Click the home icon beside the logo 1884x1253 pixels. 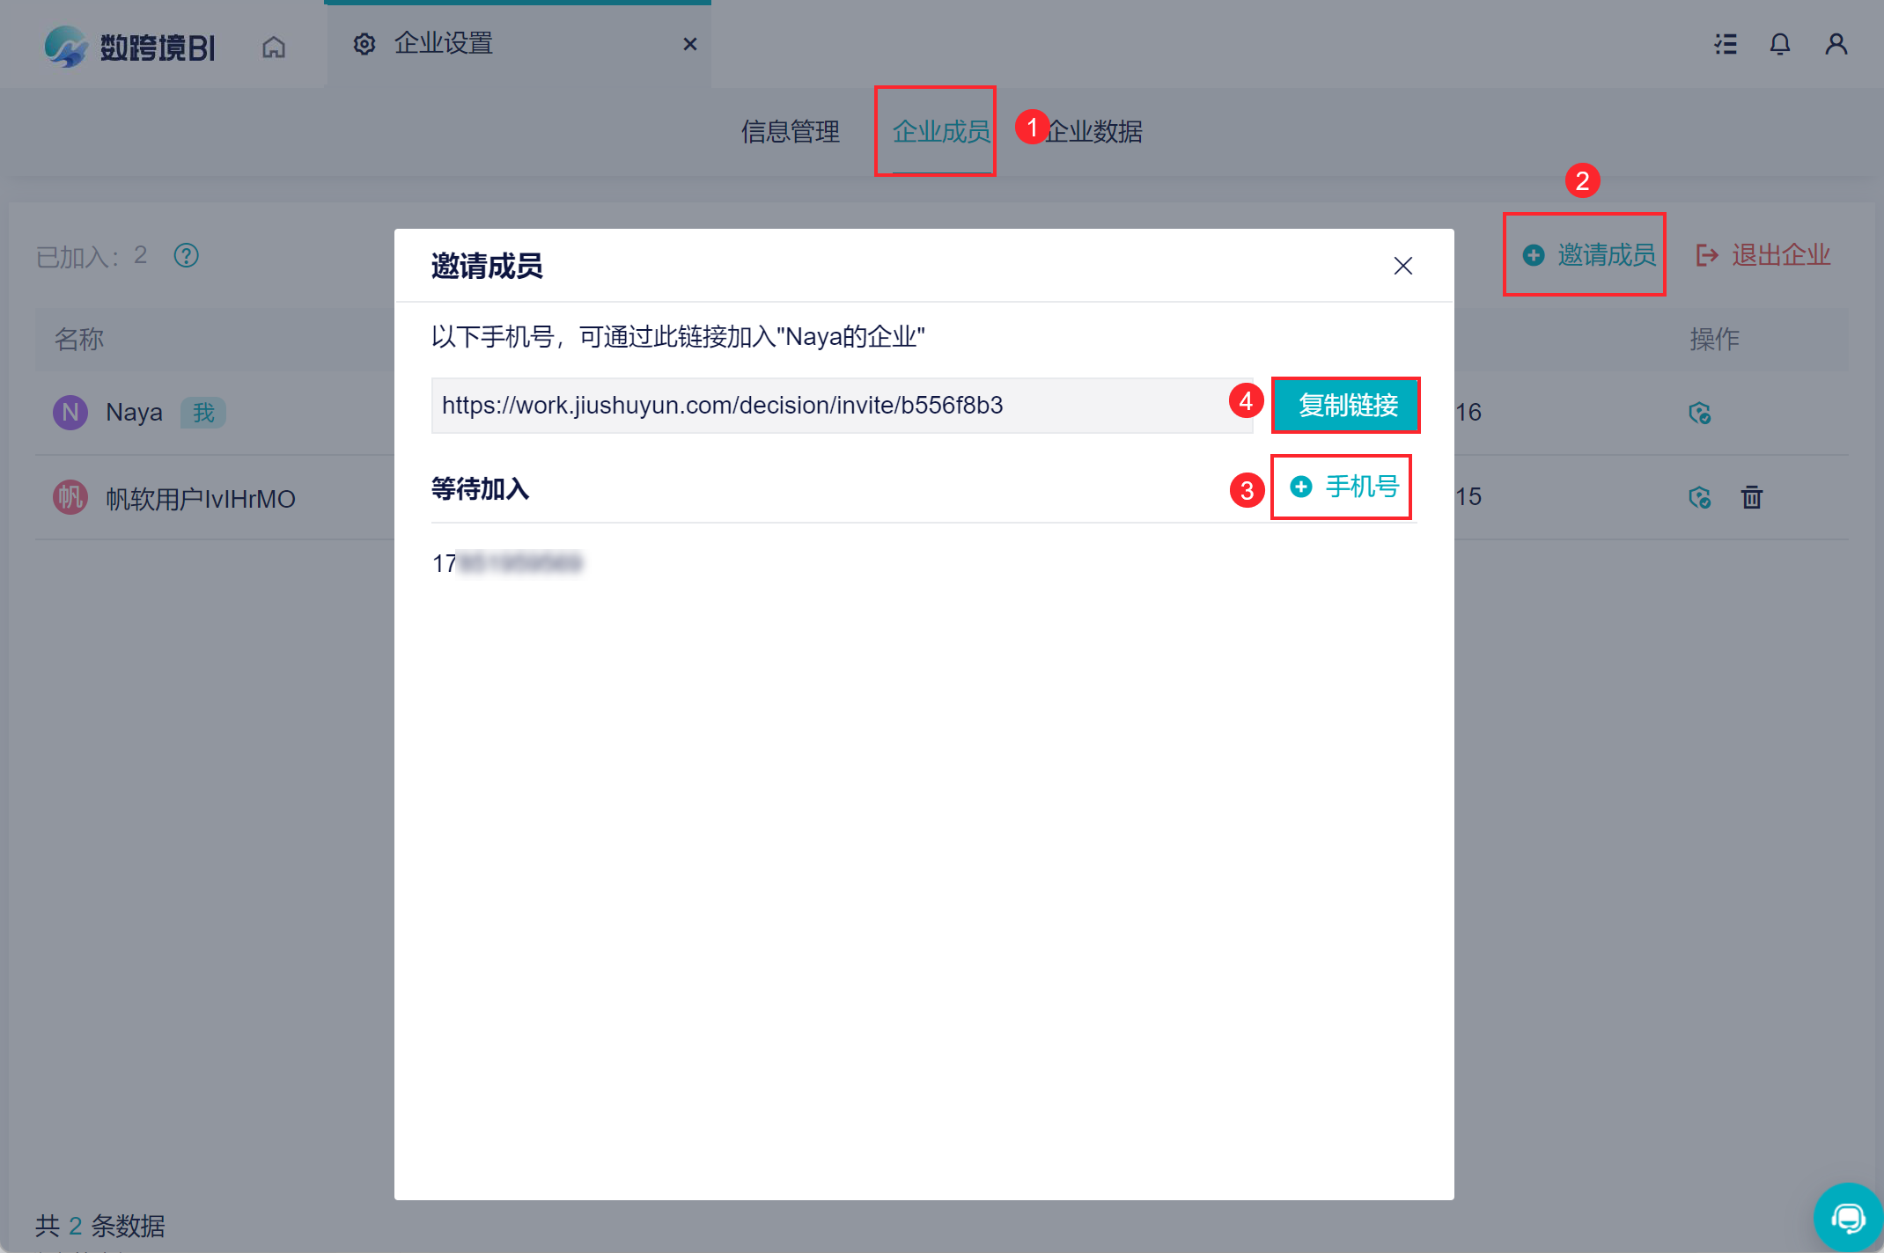click(274, 46)
